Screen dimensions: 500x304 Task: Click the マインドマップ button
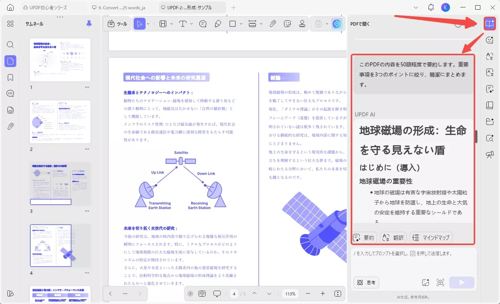pos(431,237)
